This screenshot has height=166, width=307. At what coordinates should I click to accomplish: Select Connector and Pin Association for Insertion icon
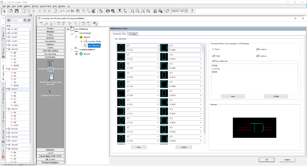[x=50, y=64]
